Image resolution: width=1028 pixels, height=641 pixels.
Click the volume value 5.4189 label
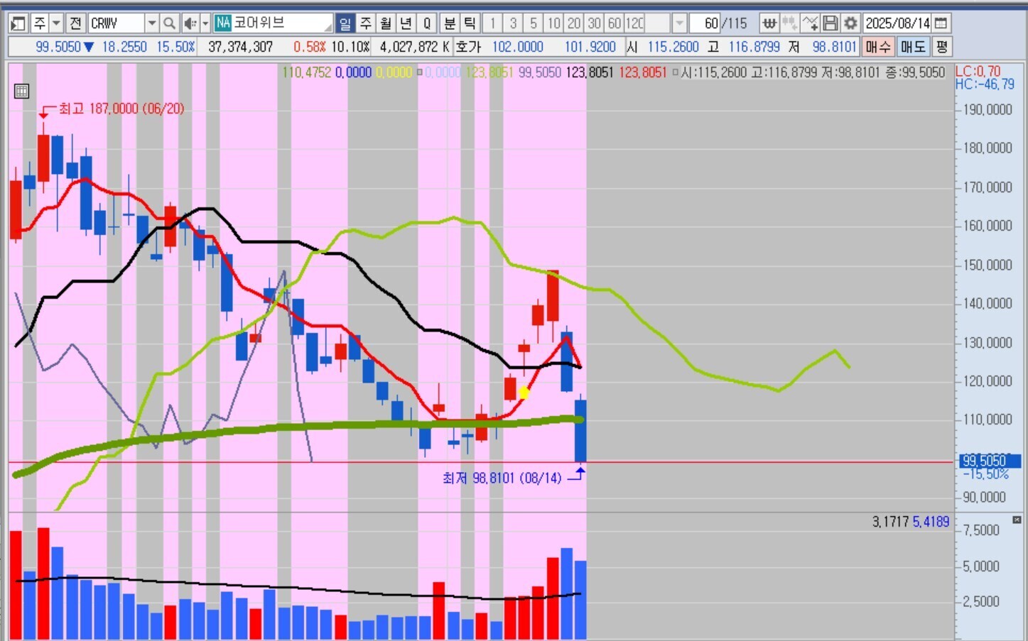[931, 522]
